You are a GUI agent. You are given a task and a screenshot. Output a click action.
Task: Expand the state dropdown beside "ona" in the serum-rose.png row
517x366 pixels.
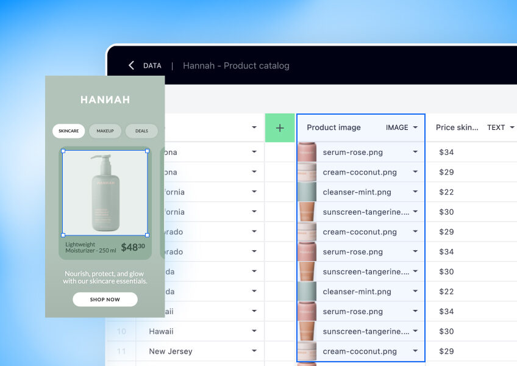pyautogui.click(x=254, y=152)
